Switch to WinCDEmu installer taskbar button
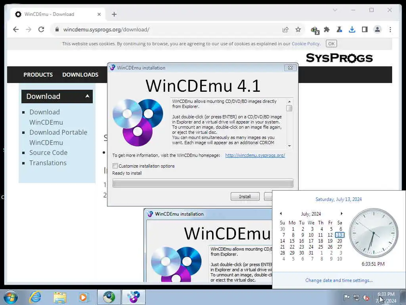Screen dimensions: 406x305 (134, 297)
